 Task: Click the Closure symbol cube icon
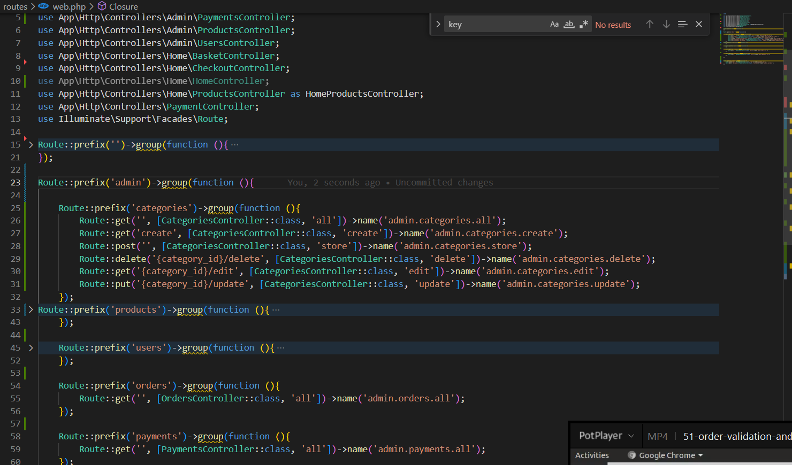102,6
